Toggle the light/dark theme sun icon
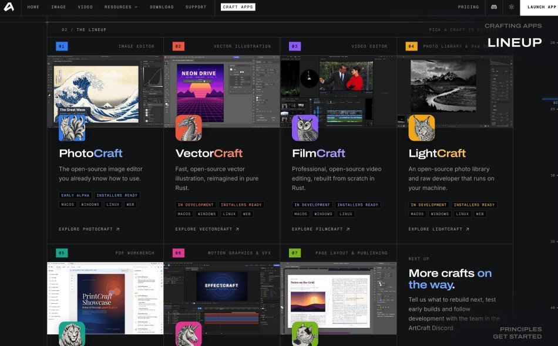 point(512,7)
